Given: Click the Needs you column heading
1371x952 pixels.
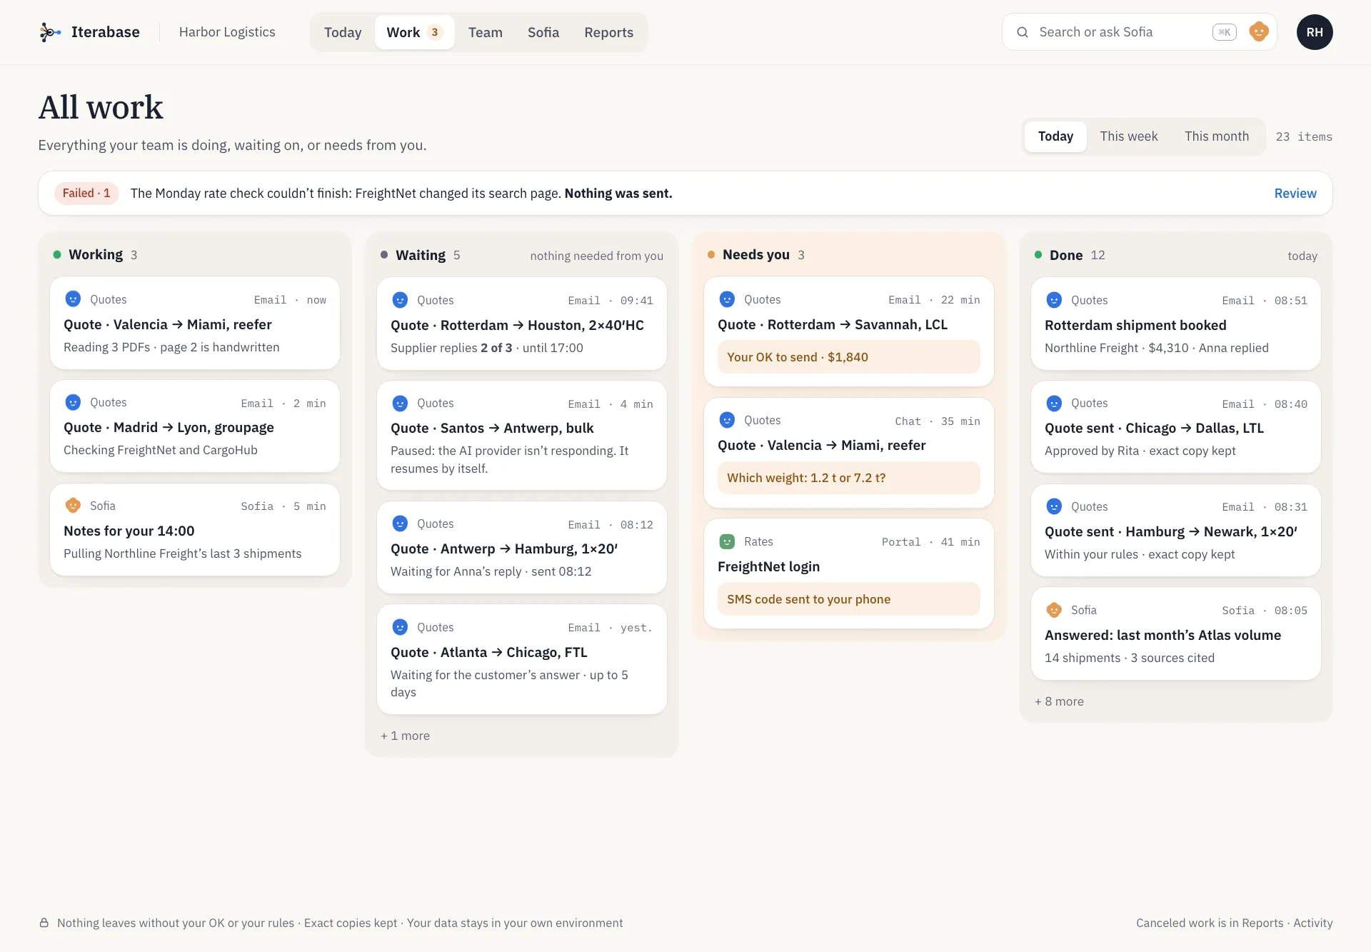Looking at the screenshot, I should click(x=756, y=255).
